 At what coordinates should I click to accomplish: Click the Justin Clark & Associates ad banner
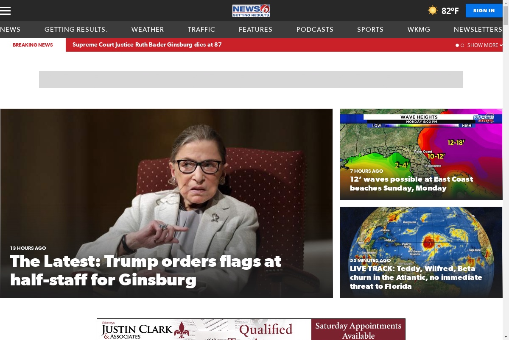coord(251,329)
